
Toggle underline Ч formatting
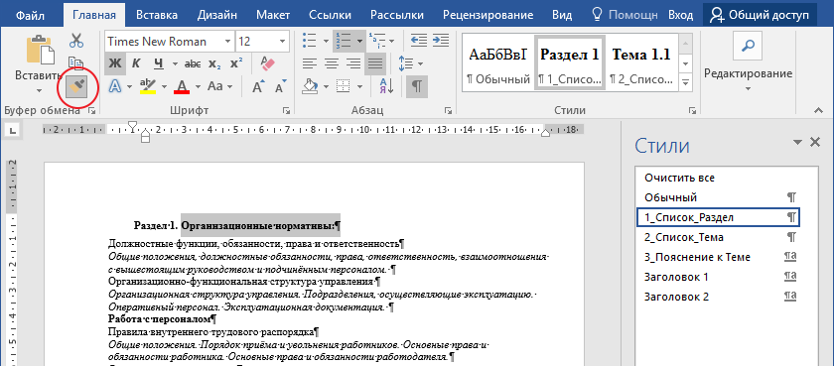coord(159,63)
